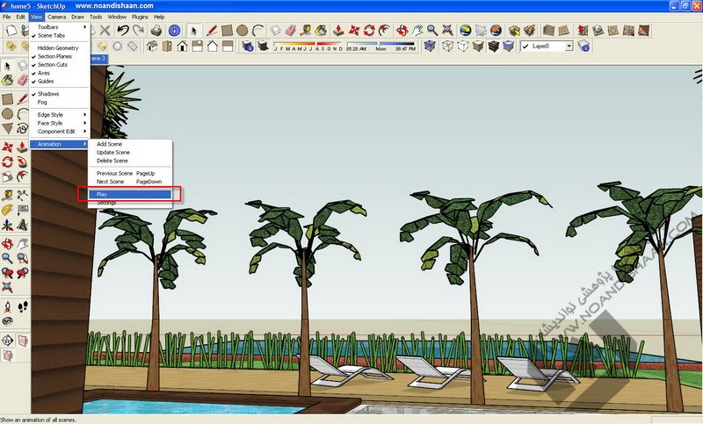Select the Push/Pull tool in left toolbar
The image size is (703, 424).
pyautogui.click(x=23, y=147)
